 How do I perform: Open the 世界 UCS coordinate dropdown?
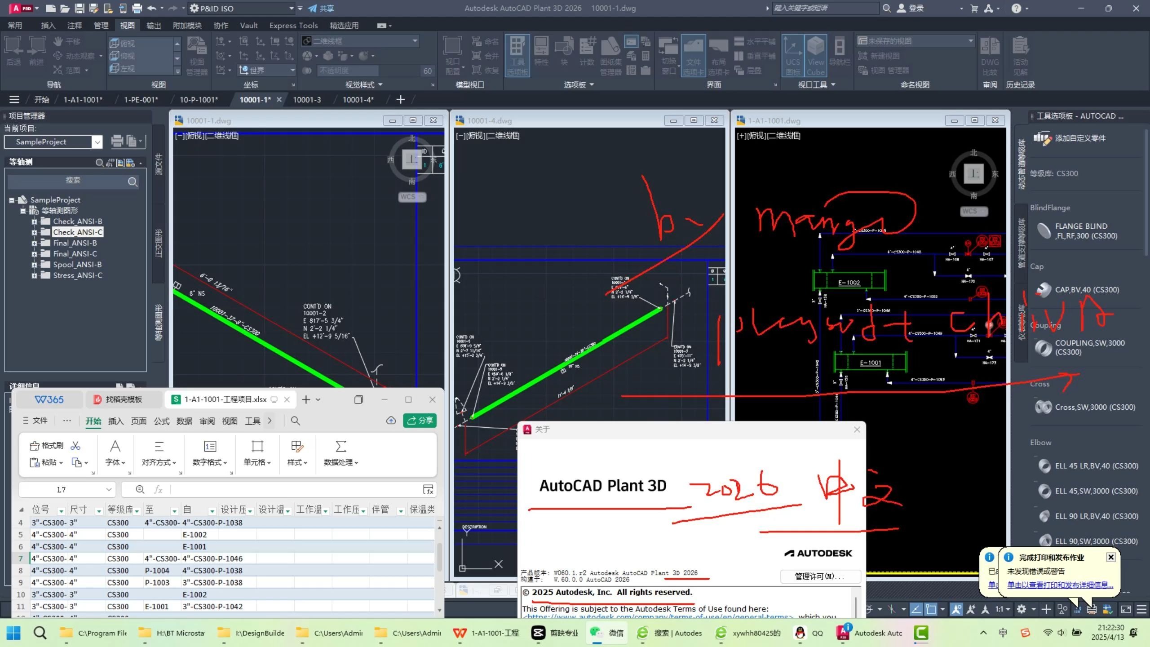coord(292,70)
